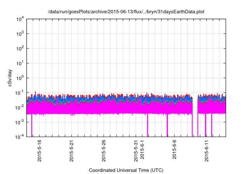Click the 2015-6-11 date tick label

tap(207, 151)
